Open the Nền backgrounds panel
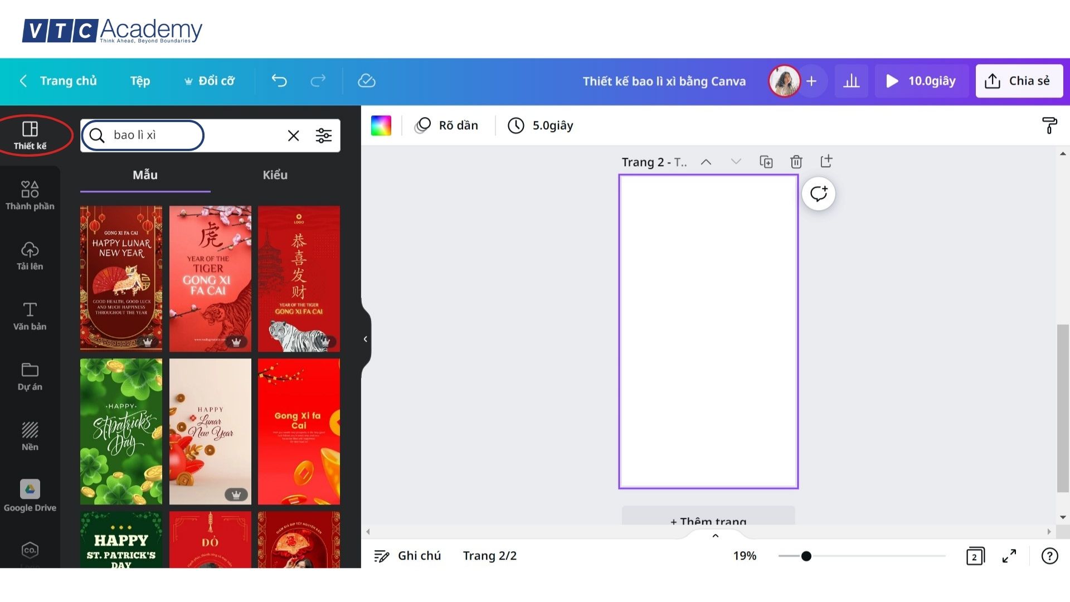This screenshot has width=1070, height=602. [x=30, y=435]
